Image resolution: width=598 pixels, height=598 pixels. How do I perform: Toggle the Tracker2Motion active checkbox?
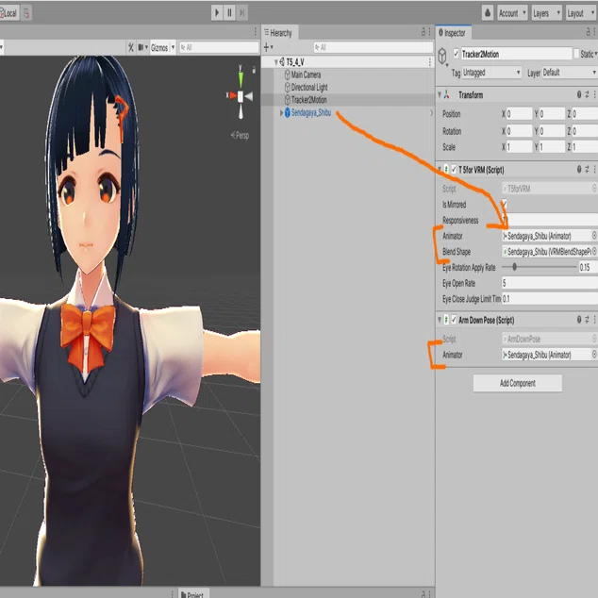click(x=456, y=54)
